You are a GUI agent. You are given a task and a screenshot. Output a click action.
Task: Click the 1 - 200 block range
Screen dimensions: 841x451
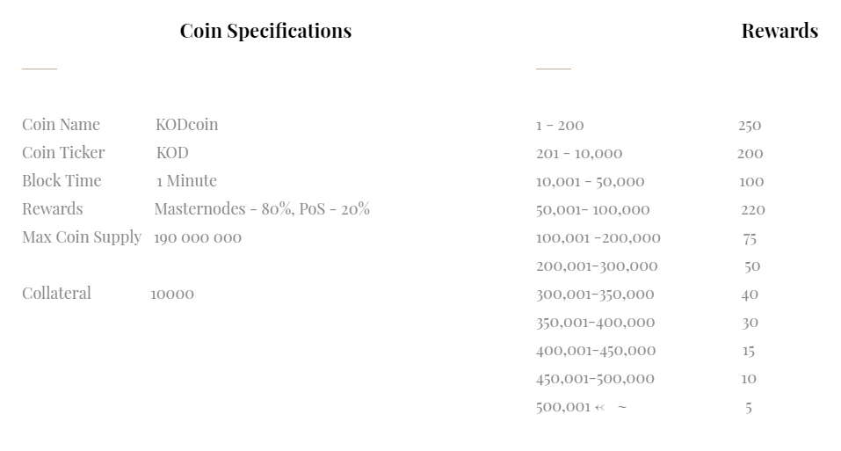(x=560, y=126)
